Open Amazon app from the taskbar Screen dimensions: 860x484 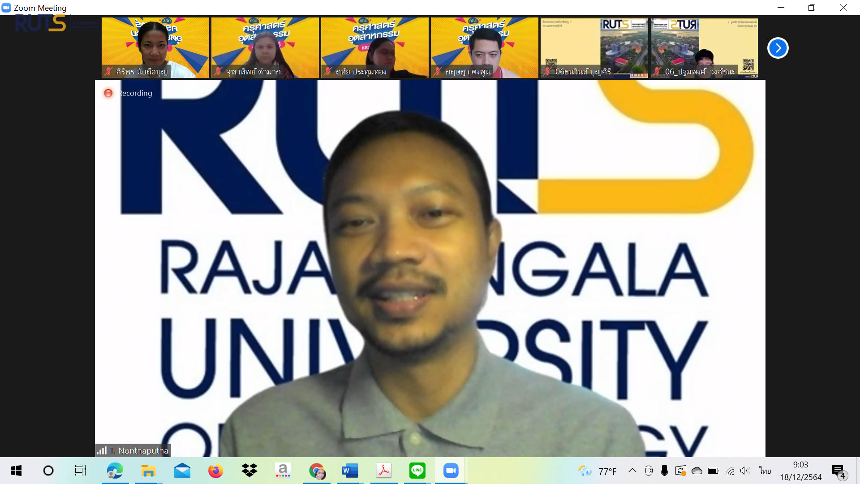(283, 471)
